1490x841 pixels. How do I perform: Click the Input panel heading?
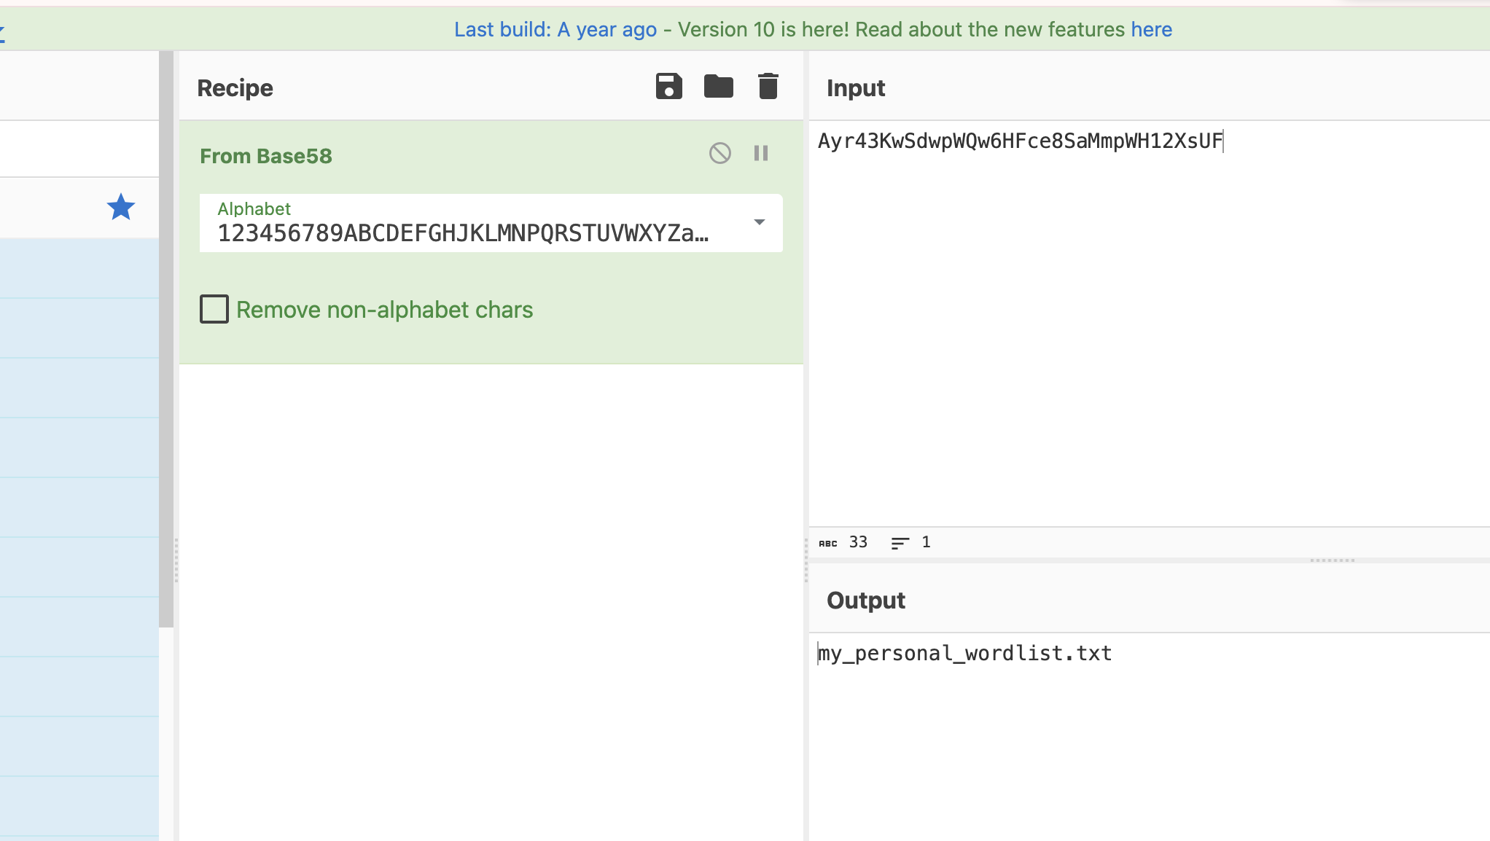855,88
